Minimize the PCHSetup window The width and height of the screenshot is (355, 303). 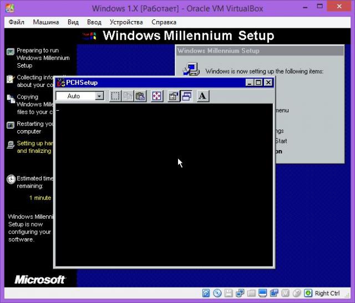[249, 83]
